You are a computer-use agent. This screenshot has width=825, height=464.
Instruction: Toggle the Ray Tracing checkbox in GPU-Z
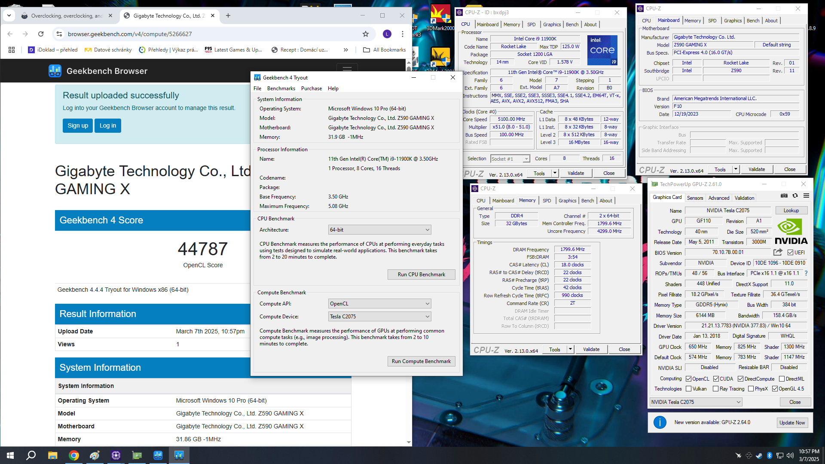point(715,389)
